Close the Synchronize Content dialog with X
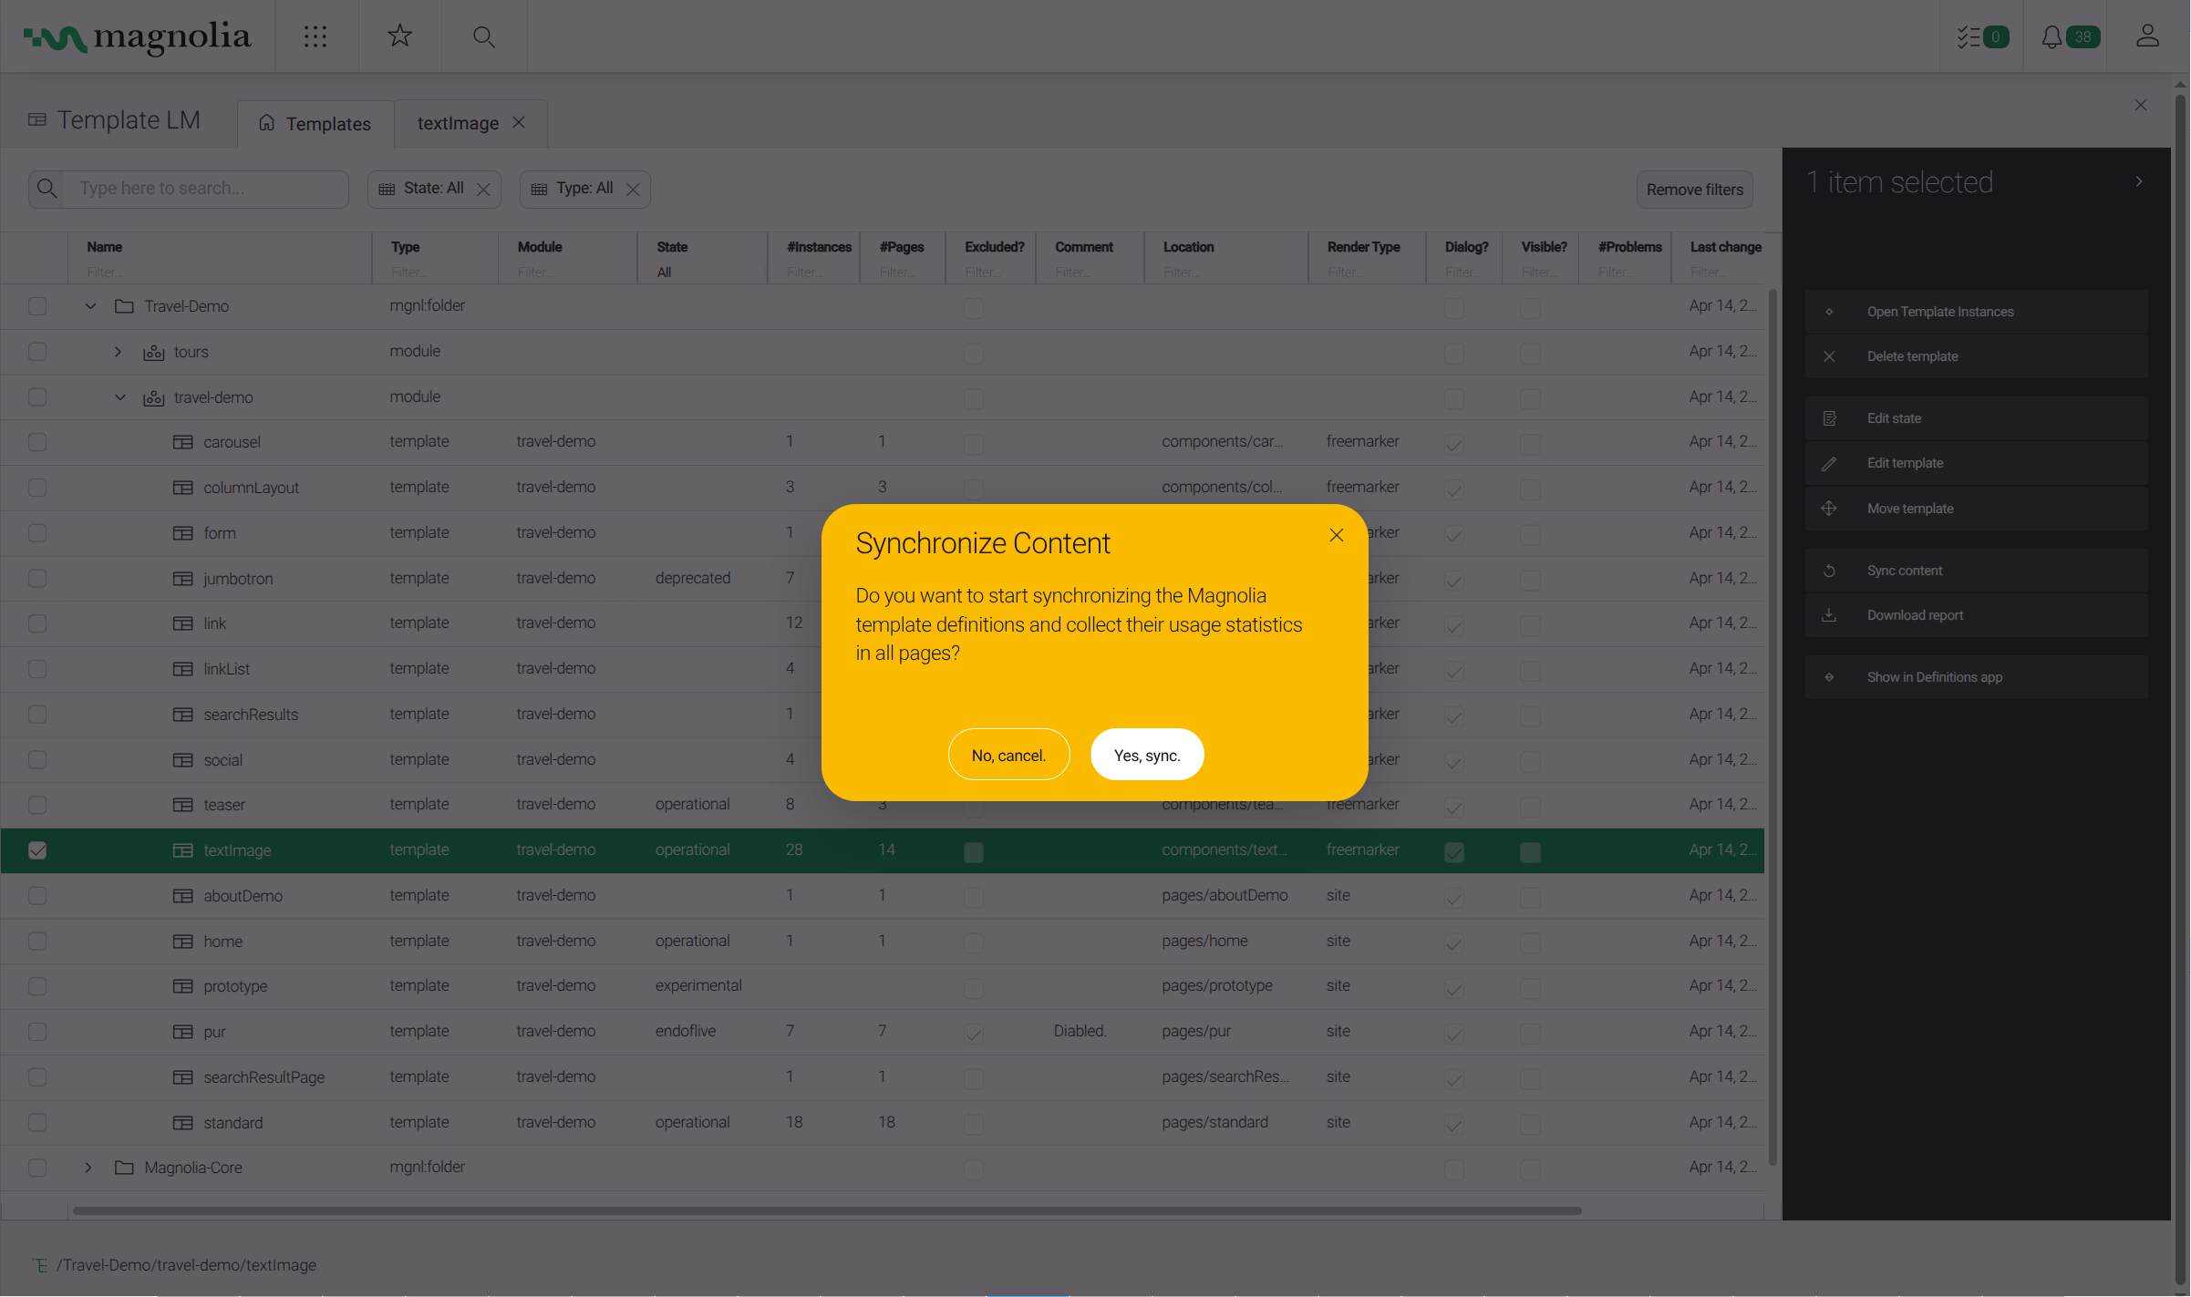The width and height of the screenshot is (2191, 1297). [x=1337, y=535]
